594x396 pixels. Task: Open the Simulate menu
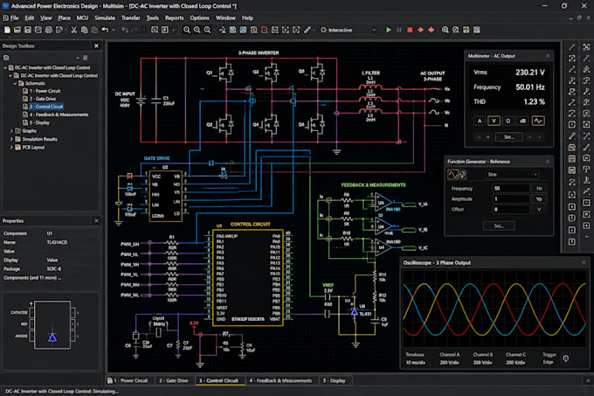click(x=105, y=17)
